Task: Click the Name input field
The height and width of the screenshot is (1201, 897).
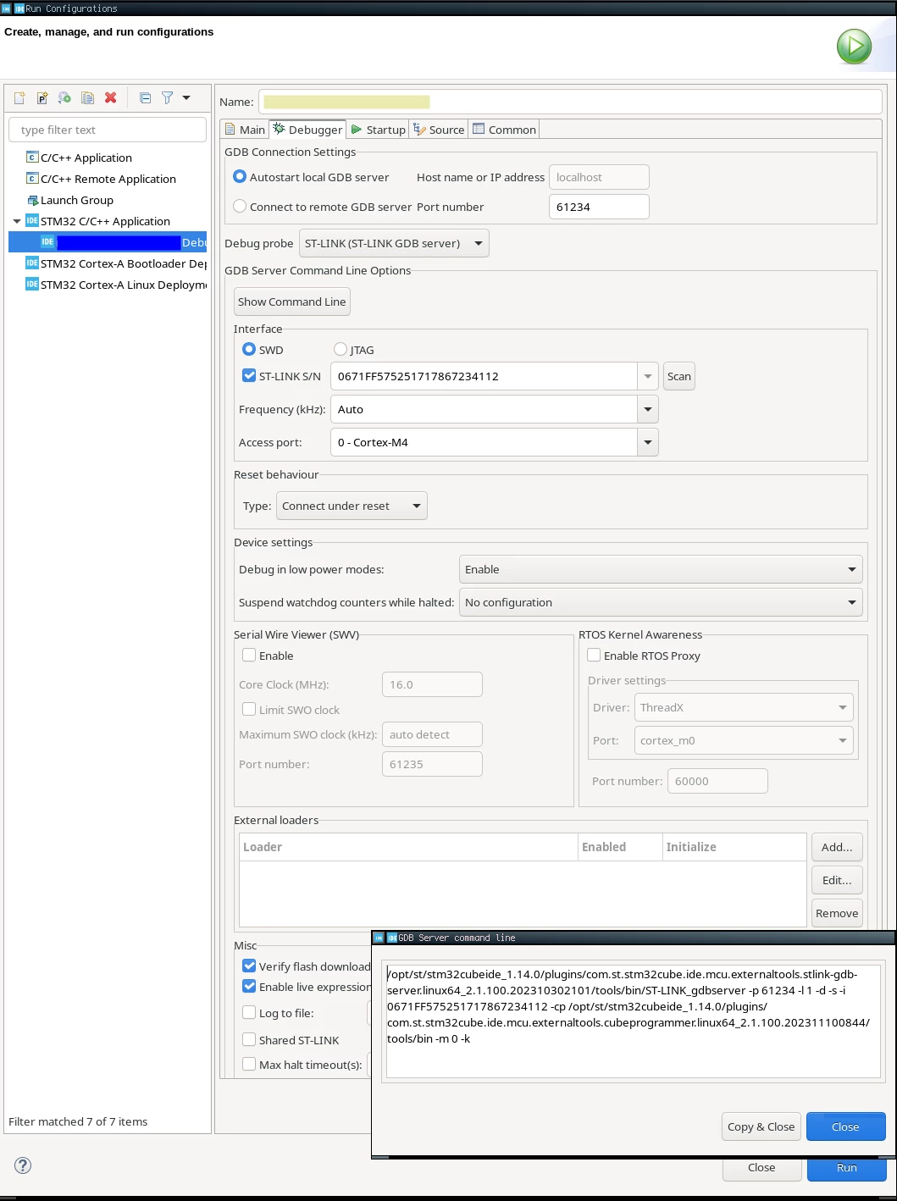Action: (x=570, y=102)
